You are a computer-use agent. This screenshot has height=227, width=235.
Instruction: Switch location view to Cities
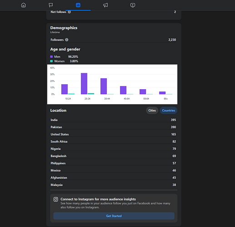click(152, 111)
